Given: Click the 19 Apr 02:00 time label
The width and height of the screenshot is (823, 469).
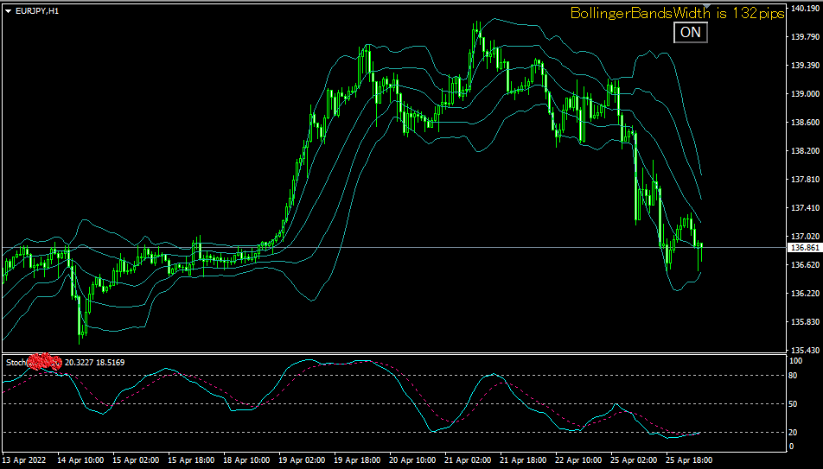Looking at the screenshot, I should coord(302,460).
